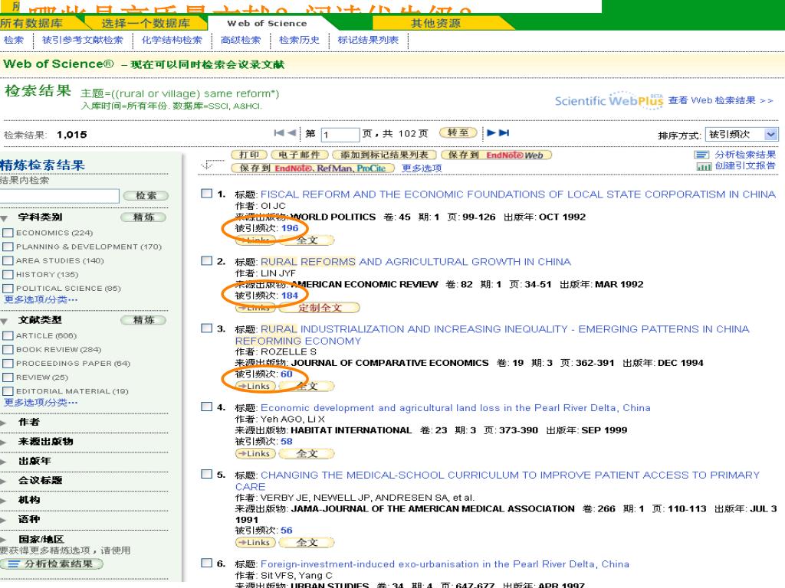The image size is (785, 588).
Task: Open the 检索历史 menu item
Action: pos(300,40)
